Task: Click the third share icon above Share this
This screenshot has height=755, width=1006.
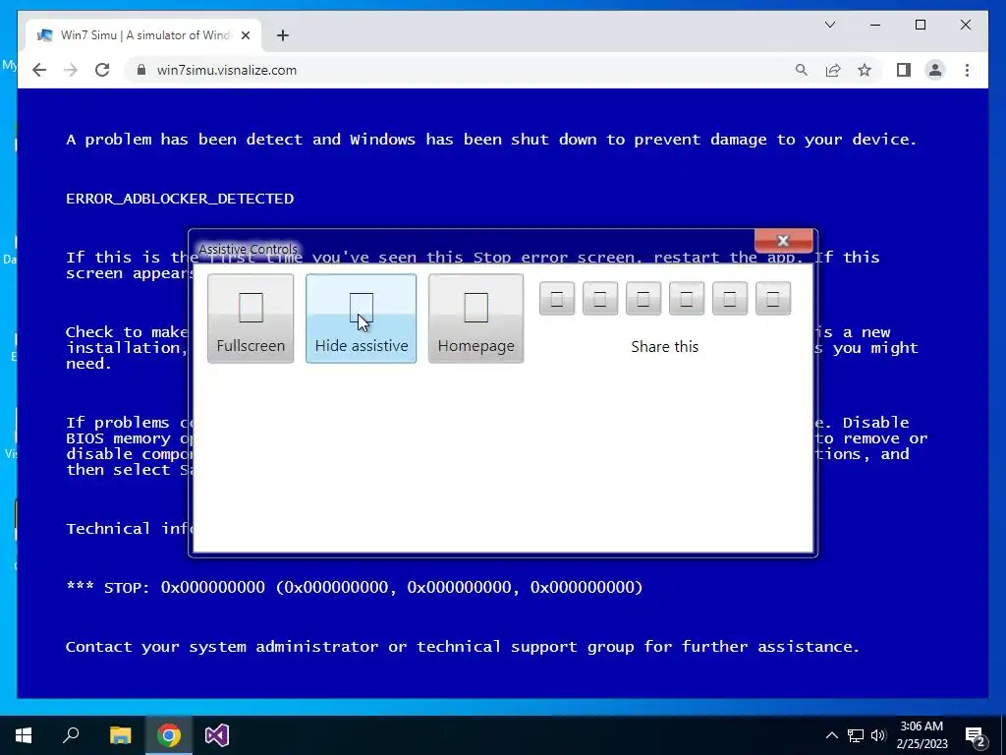Action: [643, 299]
